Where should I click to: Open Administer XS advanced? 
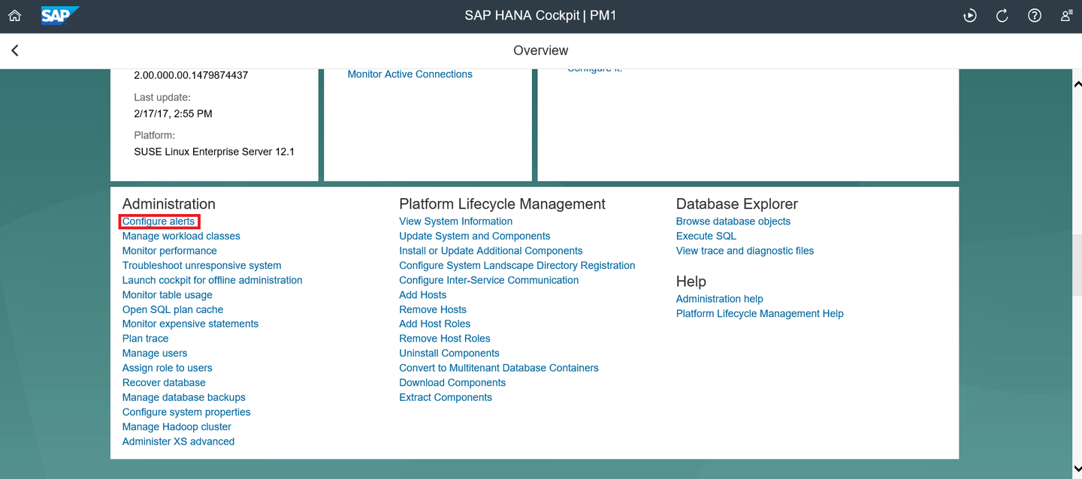[178, 441]
